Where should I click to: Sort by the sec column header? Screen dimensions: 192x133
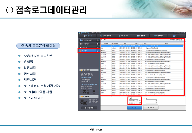coord(145,44)
